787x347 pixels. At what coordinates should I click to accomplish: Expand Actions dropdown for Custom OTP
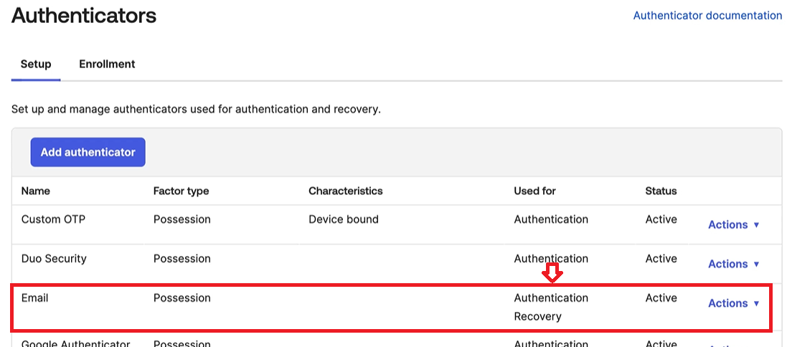click(733, 224)
